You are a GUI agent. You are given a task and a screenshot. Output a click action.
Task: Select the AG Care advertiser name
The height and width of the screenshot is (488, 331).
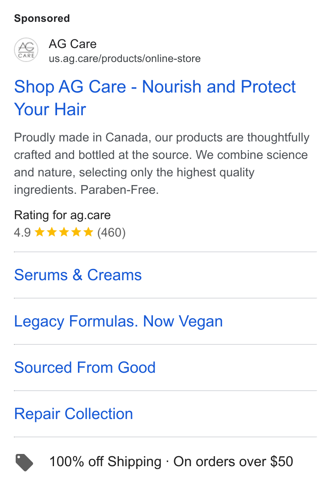(73, 44)
